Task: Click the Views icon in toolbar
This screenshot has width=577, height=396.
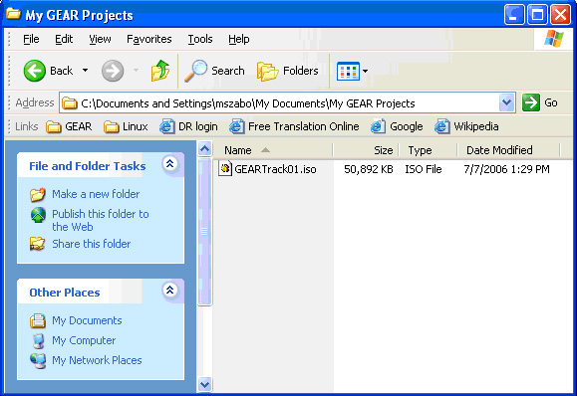Action: 348,71
